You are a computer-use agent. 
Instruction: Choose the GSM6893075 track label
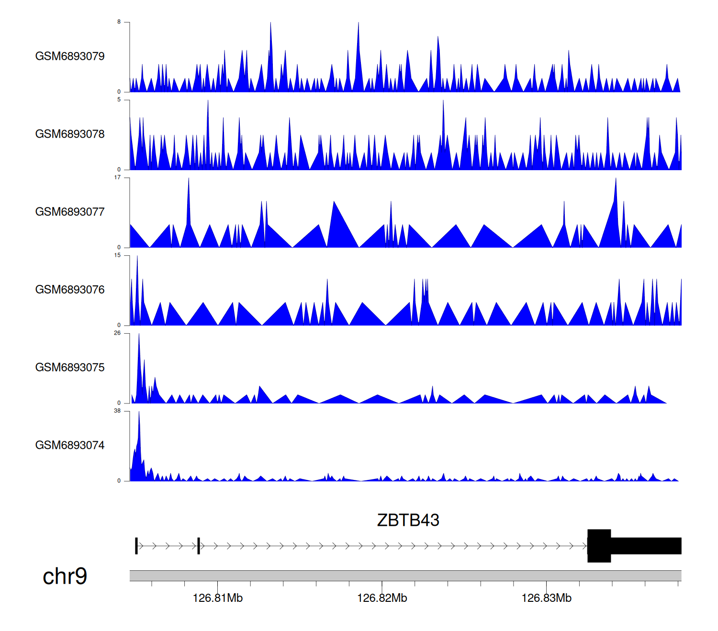coord(70,368)
